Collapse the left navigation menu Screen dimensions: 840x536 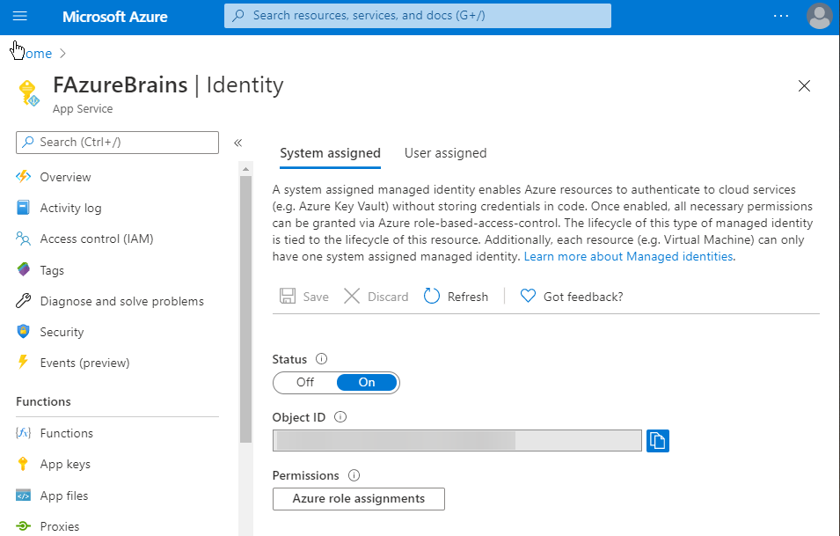click(237, 143)
